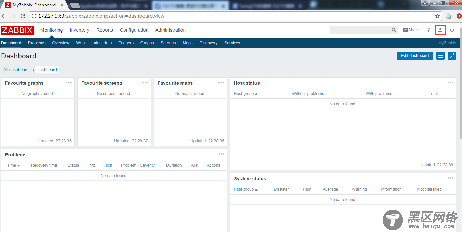Viewport: 462px width, 232px height.
Task: Select the Graphs submenu tab
Action: tap(147, 43)
